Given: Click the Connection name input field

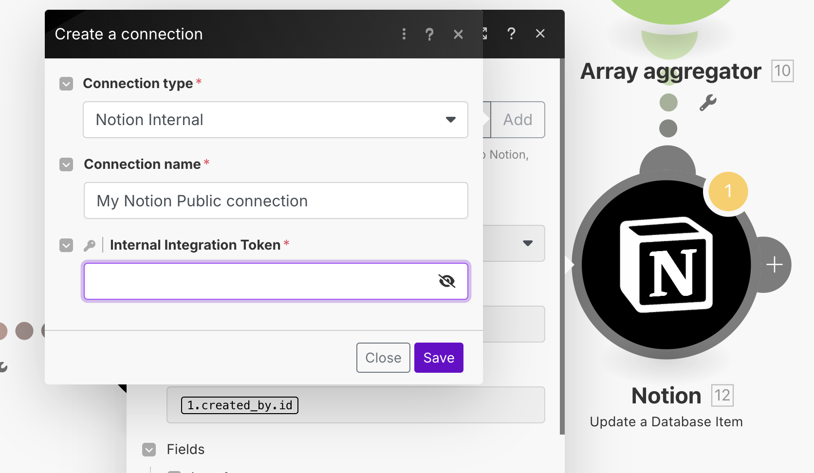Looking at the screenshot, I should click(x=276, y=200).
